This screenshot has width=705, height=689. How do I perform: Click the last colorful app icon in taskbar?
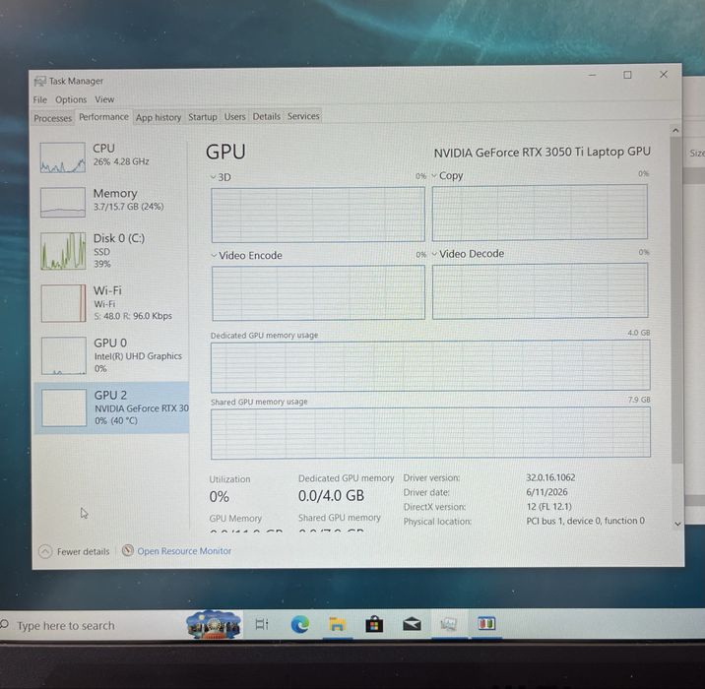tap(486, 623)
